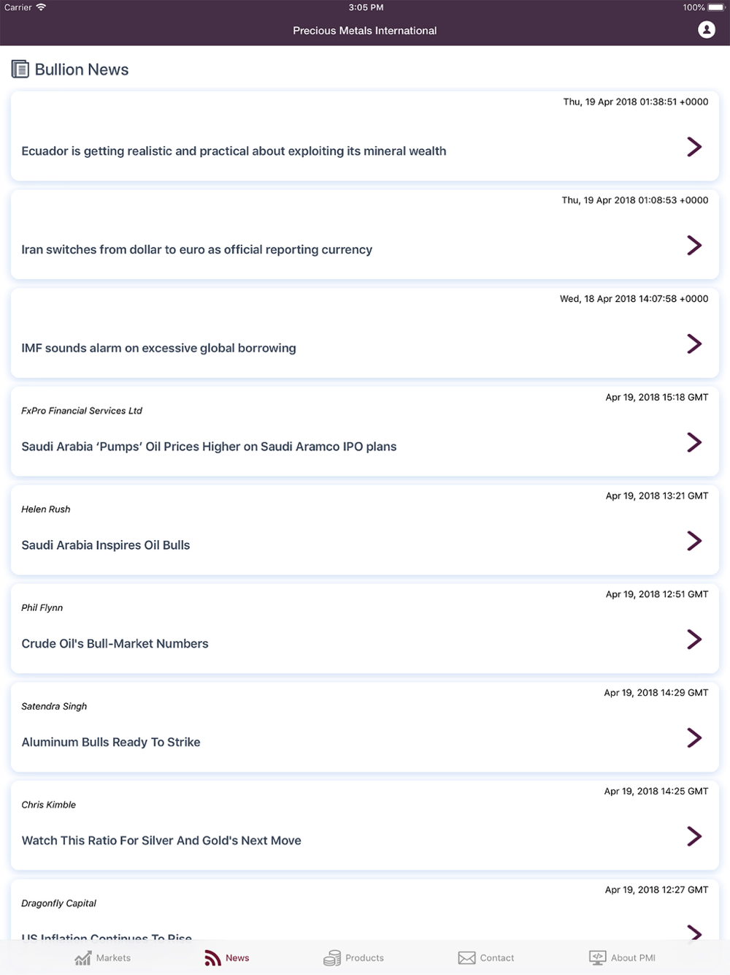Open the user profile icon
The height and width of the screenshot is (975, 730).
tap(706, 30)
